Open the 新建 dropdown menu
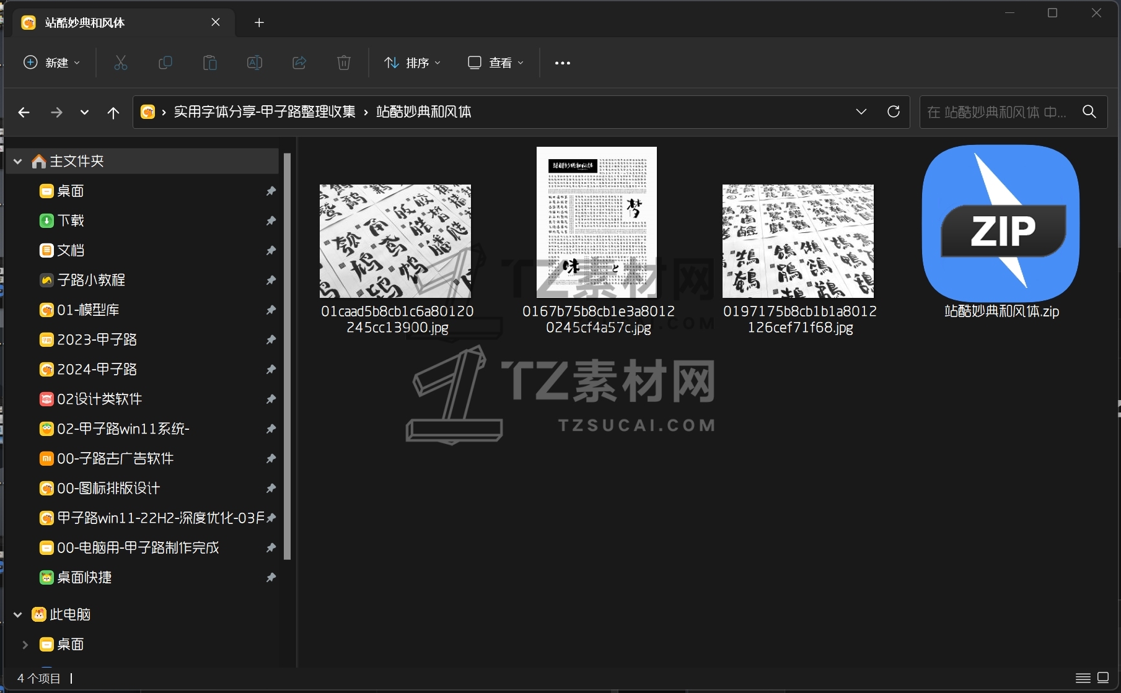The height and width of the screenshot is (693, 1121). 52,63
